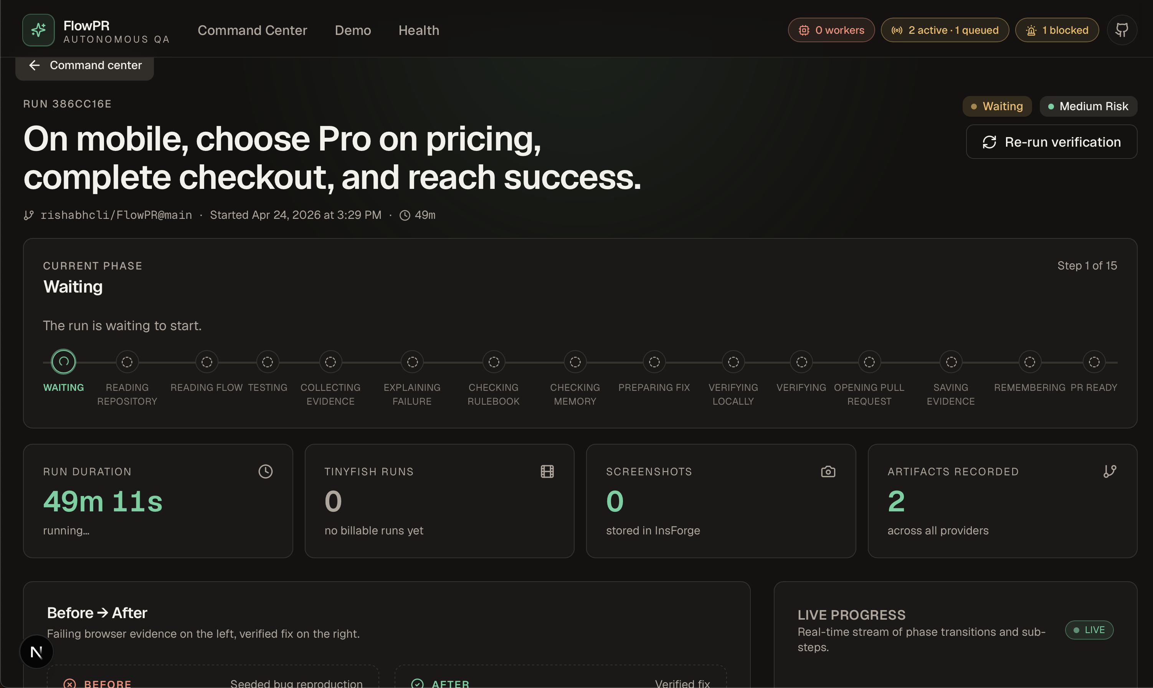Click the Next.js N dev badge

pos(36,652)
